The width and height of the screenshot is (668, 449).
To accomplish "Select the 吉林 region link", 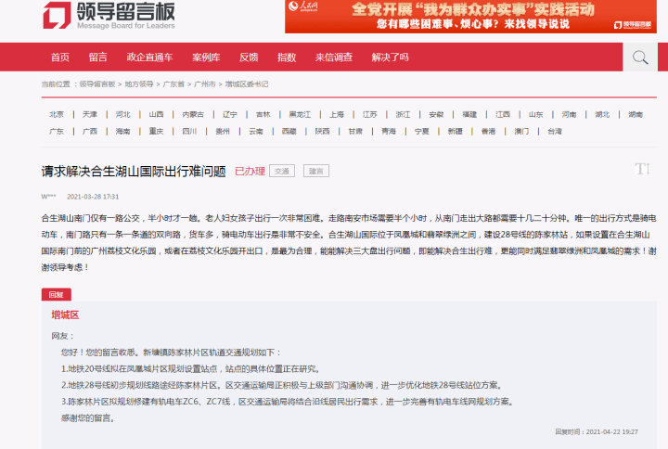I will point(263,115).
